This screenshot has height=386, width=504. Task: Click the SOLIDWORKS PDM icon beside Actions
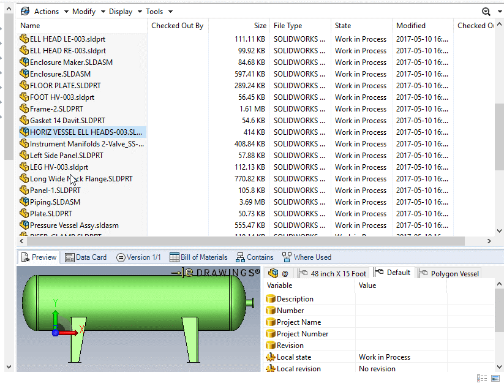(x=24, y=11)
